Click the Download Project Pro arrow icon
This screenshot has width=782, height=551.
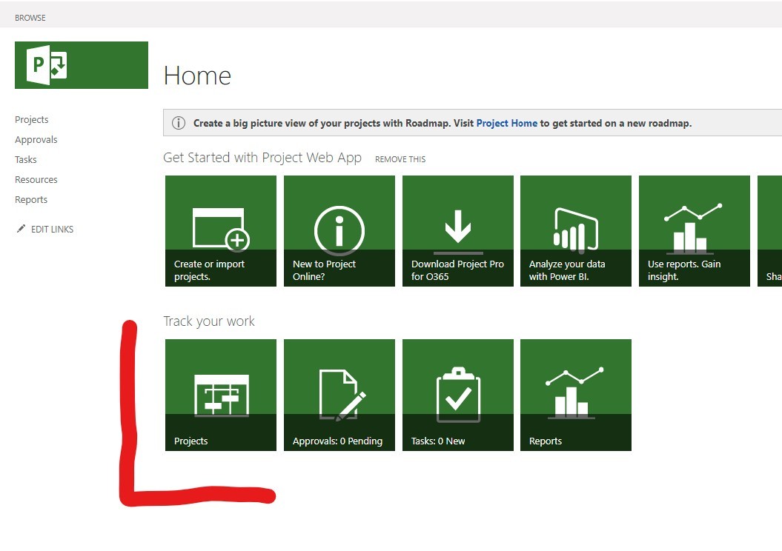[x=458, y=231]
